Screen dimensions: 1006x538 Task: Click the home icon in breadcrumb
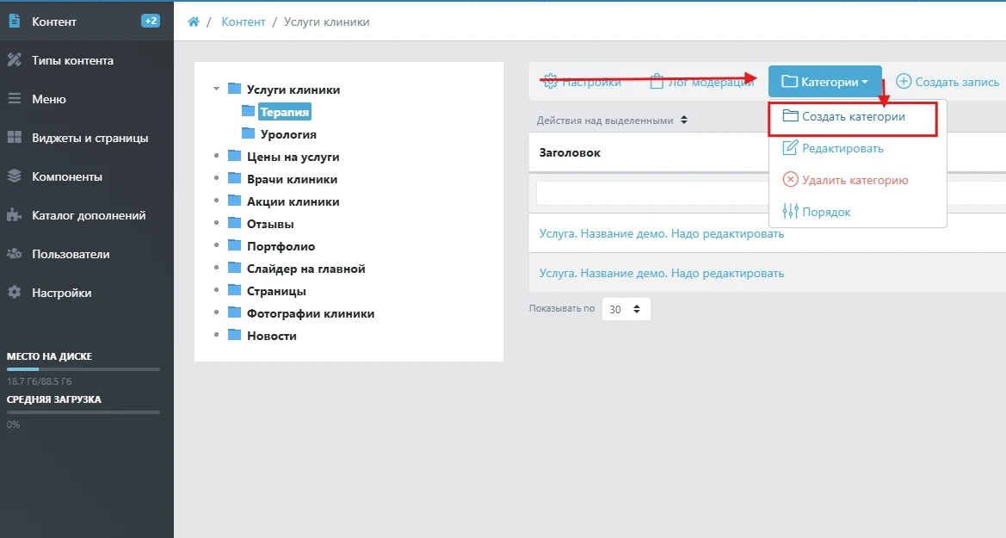[x=194, y=22]
